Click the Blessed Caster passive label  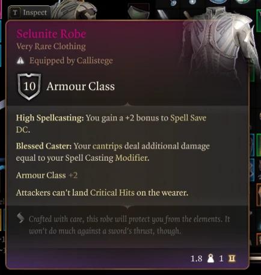click(x=44, y=146)
